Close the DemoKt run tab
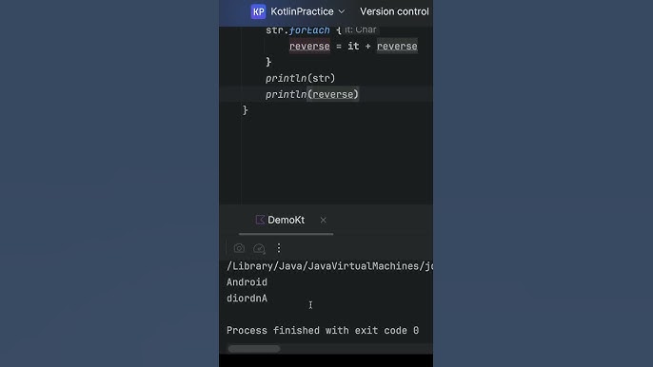 point(324,221)
